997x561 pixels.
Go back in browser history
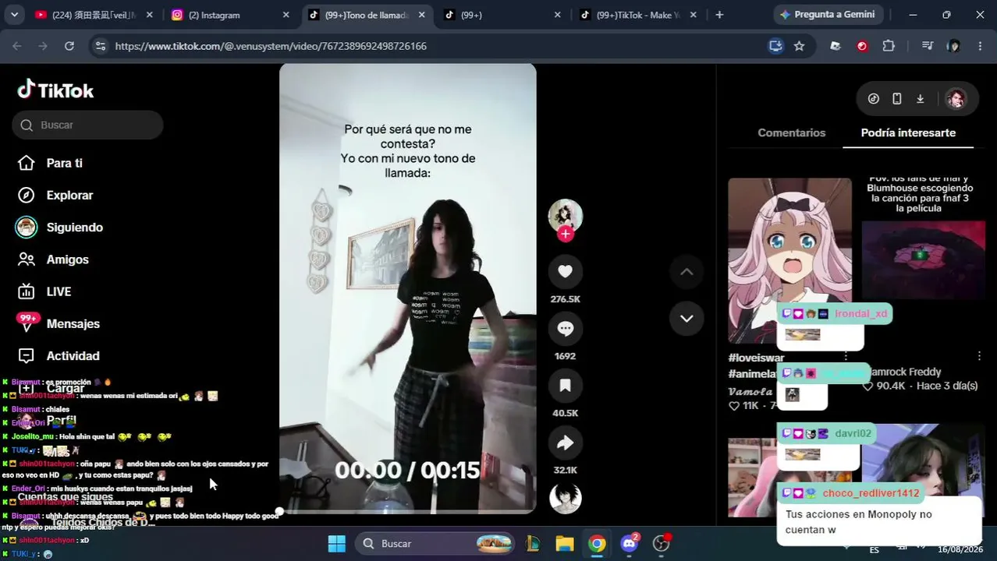17,46
